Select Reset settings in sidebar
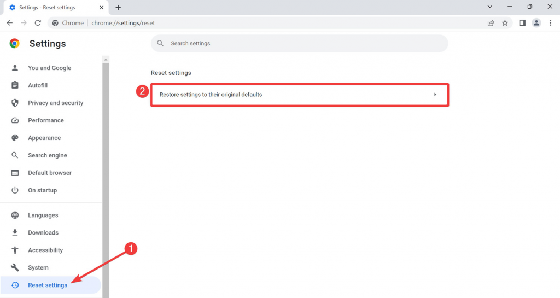This screenshot has width=560, height=298. 51,285
